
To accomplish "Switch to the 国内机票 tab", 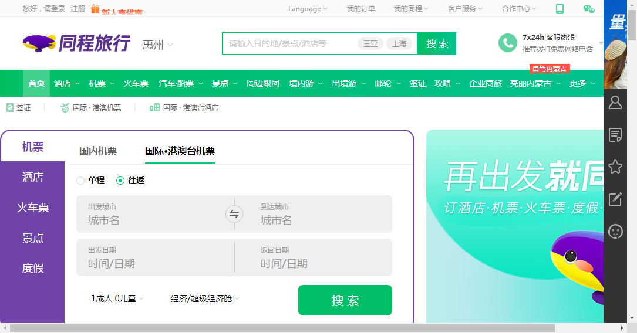I will point(98,151).
